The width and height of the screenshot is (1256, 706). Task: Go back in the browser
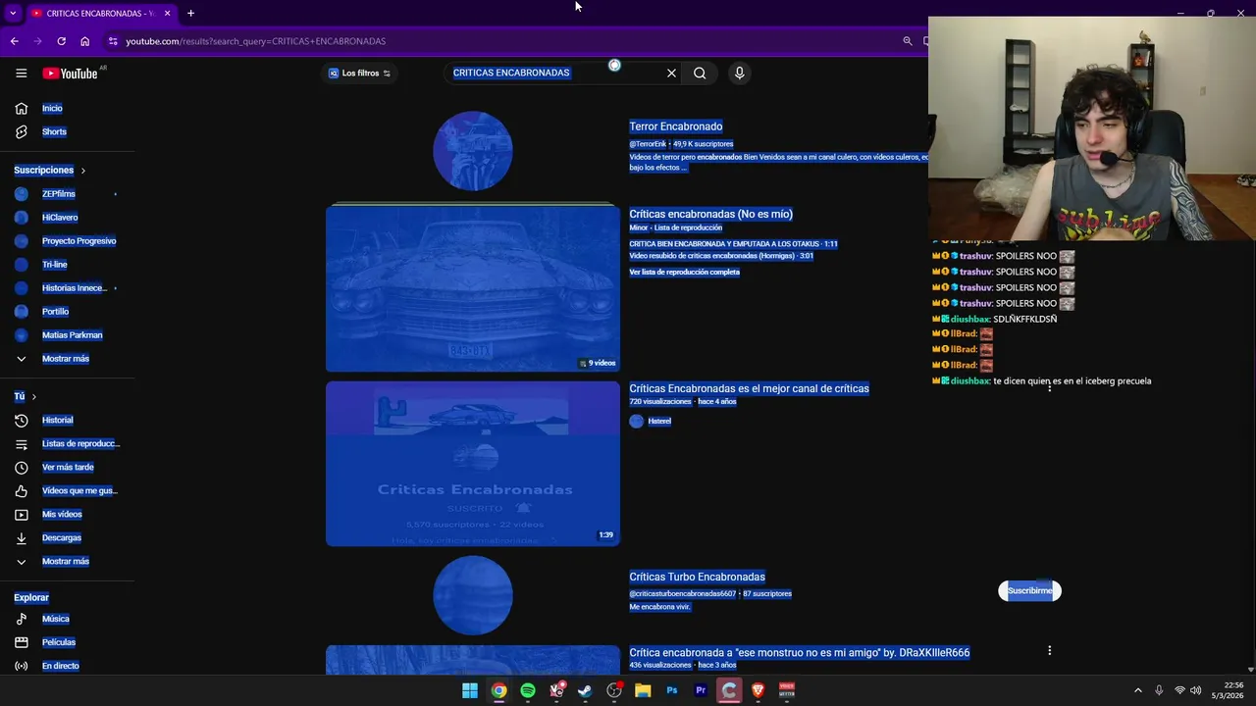click(14, 41)
